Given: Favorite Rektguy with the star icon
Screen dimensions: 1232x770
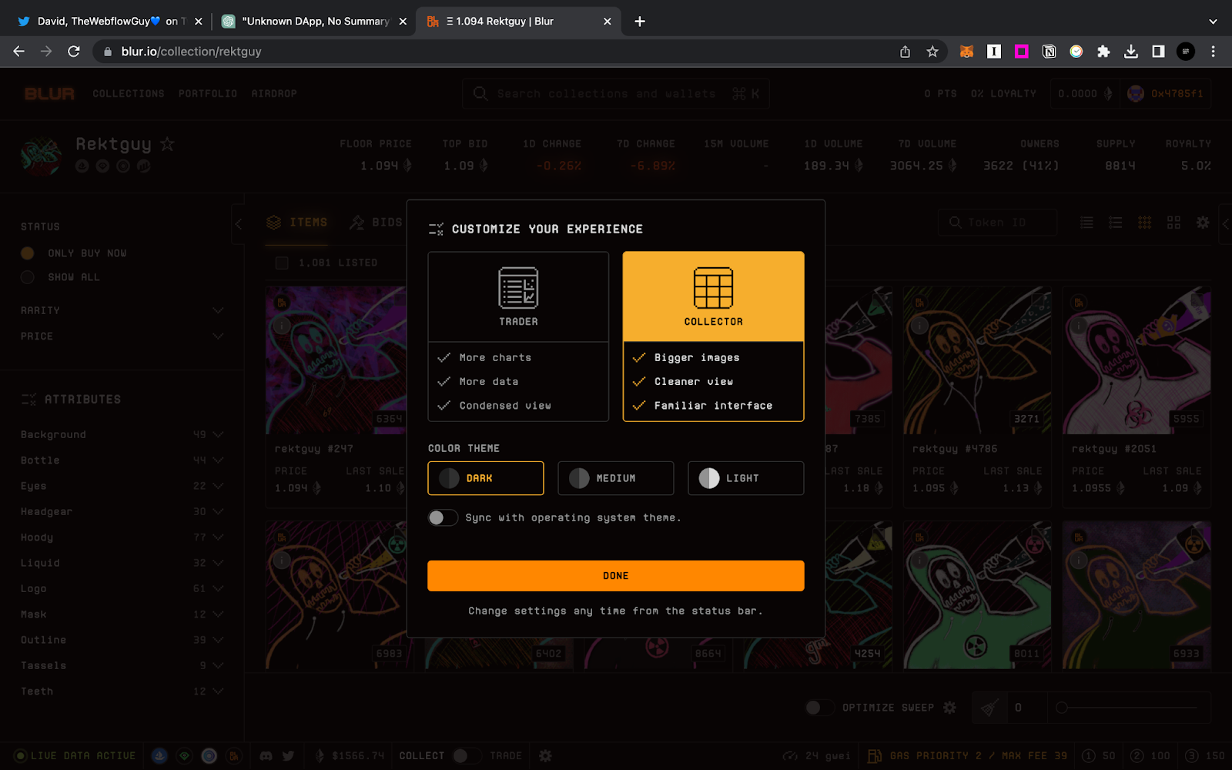Looking at the screenshot, I should (167, 144).
